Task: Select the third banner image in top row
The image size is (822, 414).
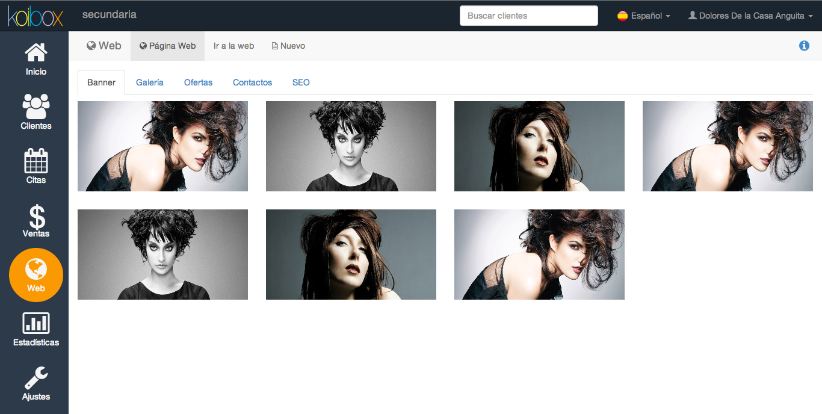Action: pyautogui.click(x=539, y=146)
